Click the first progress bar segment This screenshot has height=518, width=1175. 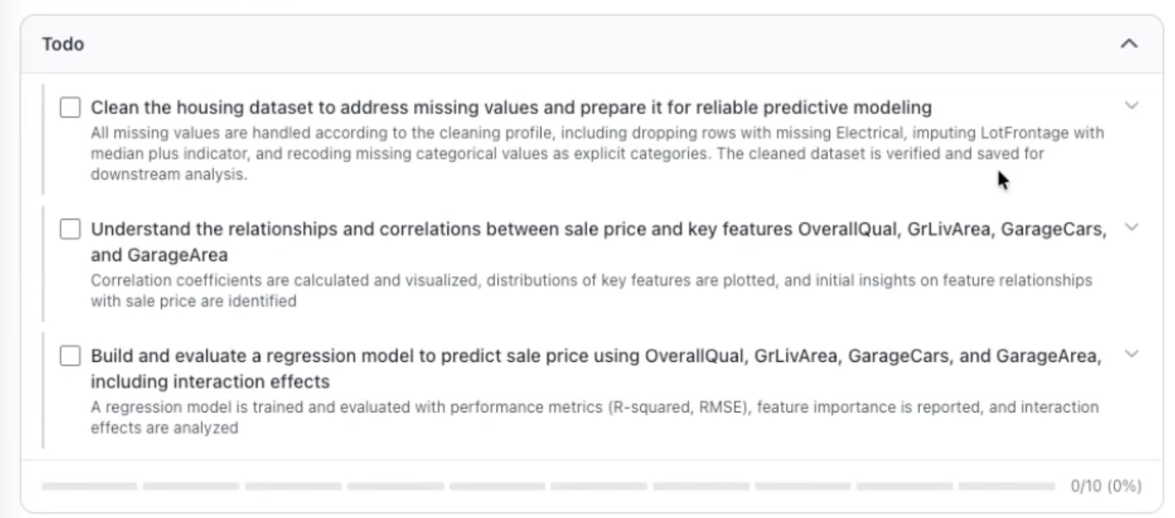[x=90, y=484]
